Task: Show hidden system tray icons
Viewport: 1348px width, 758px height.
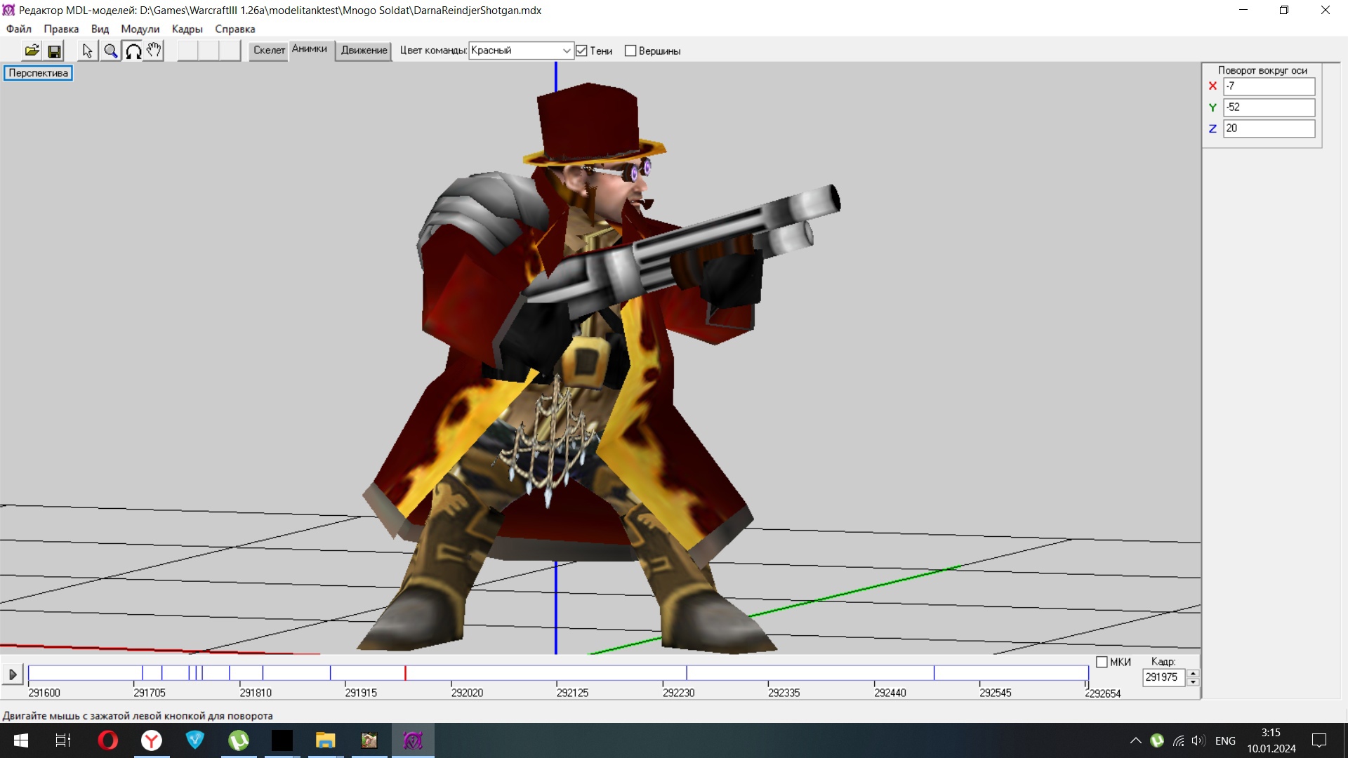Action: coord(1135,740)
